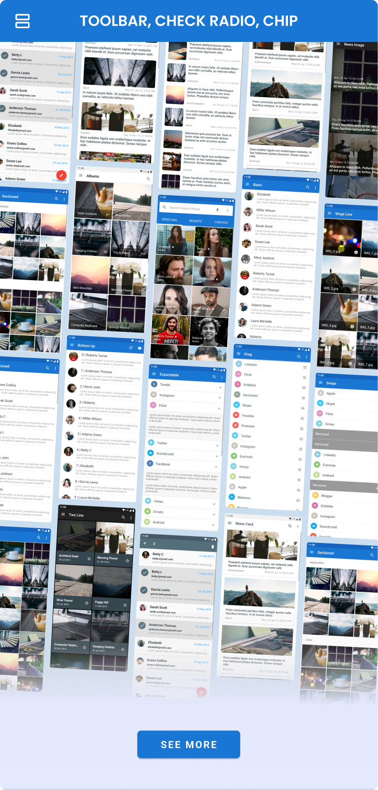The width and height of the screenshot is (378, 790).
Task: Click the red pencil compose button
Action: 61,175
